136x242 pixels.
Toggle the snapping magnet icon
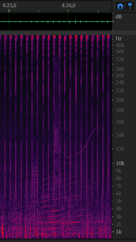pyautogui.click(x=120, y=6)
